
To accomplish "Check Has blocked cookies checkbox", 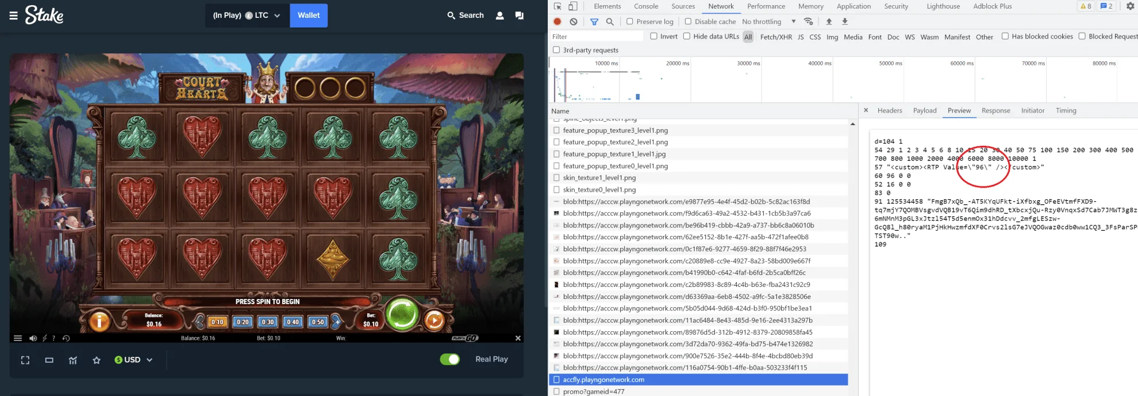I will pyautogui.click(x=1005, y=36).
